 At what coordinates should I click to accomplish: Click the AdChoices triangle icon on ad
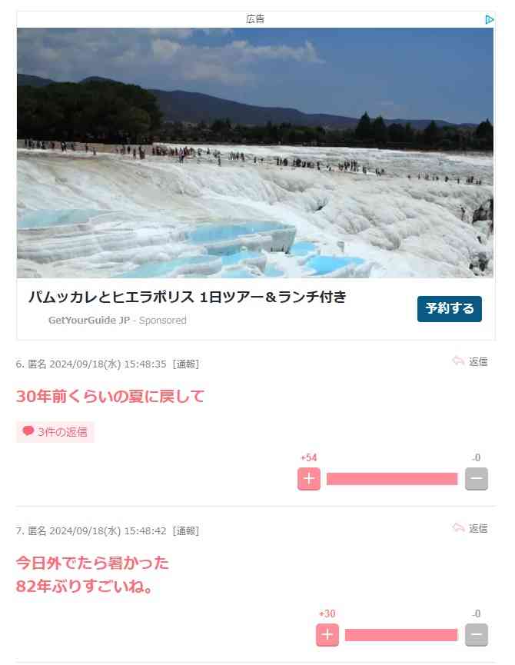pyautogui.click(x=489, y=19)
